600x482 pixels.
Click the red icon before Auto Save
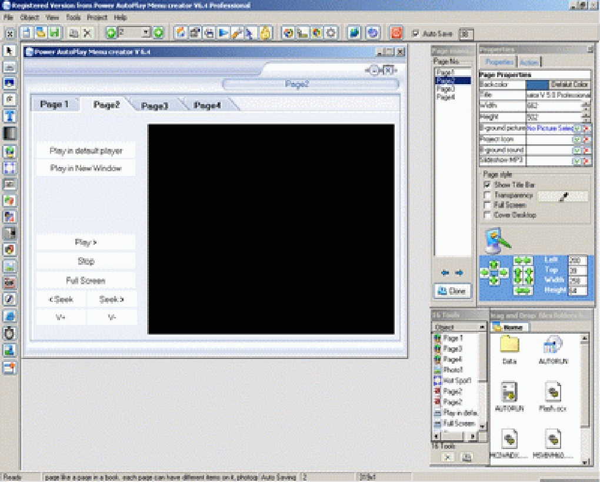pos(396,33)
